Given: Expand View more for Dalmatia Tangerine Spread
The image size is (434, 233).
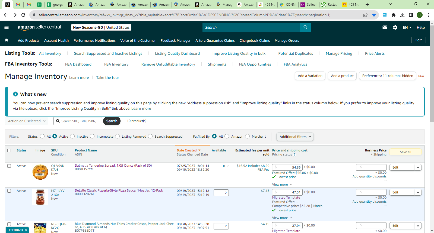Looking at the screenshot, I should tap(282, 185).
